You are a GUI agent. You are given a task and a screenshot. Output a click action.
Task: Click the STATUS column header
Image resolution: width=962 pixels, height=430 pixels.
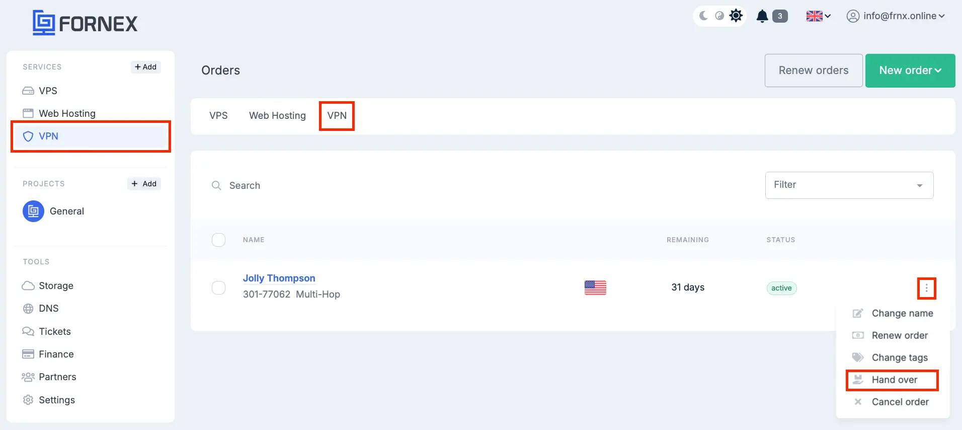click(781, 240)
